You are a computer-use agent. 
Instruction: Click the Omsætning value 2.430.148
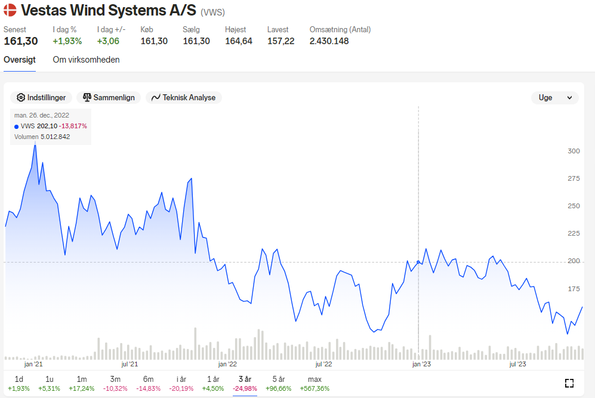(329, 41)
